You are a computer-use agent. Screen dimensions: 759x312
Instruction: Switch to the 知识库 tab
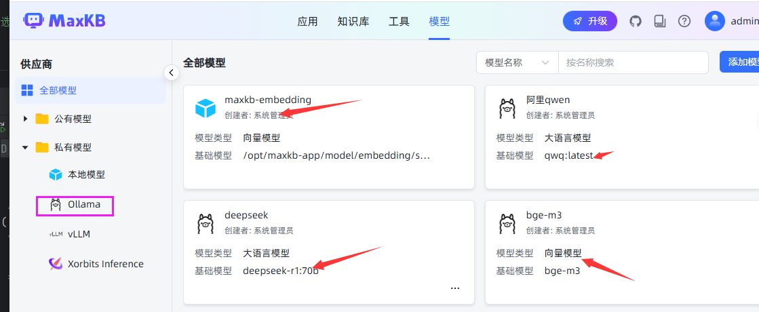[x=353, y=21]
